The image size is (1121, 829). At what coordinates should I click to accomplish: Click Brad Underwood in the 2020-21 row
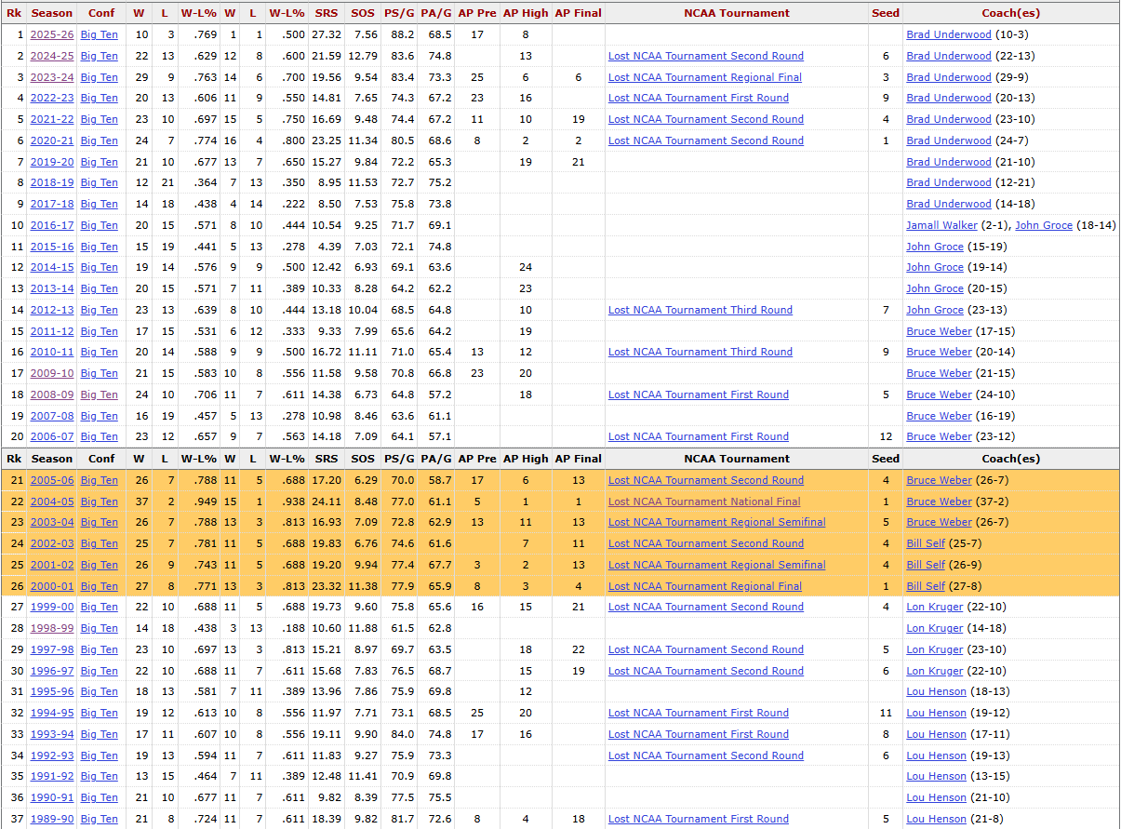point(948,140)
